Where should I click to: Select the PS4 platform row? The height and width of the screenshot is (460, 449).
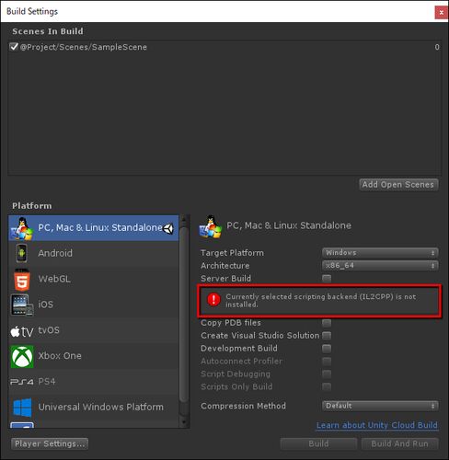(x=94, y=382)
